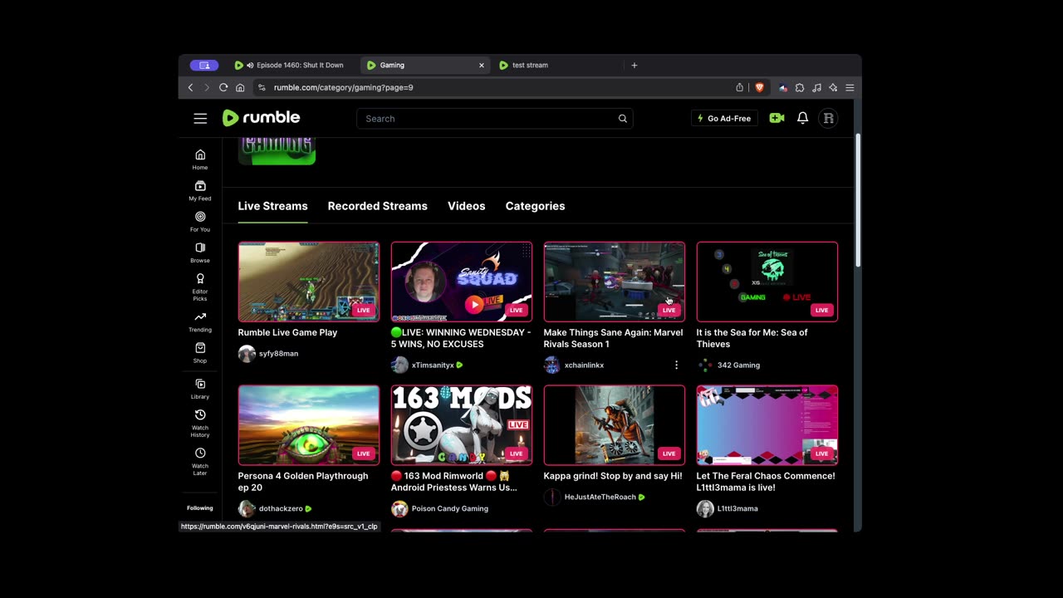
Task: Open Poison Candy Gaming channel link
Action: pos(449,508)
